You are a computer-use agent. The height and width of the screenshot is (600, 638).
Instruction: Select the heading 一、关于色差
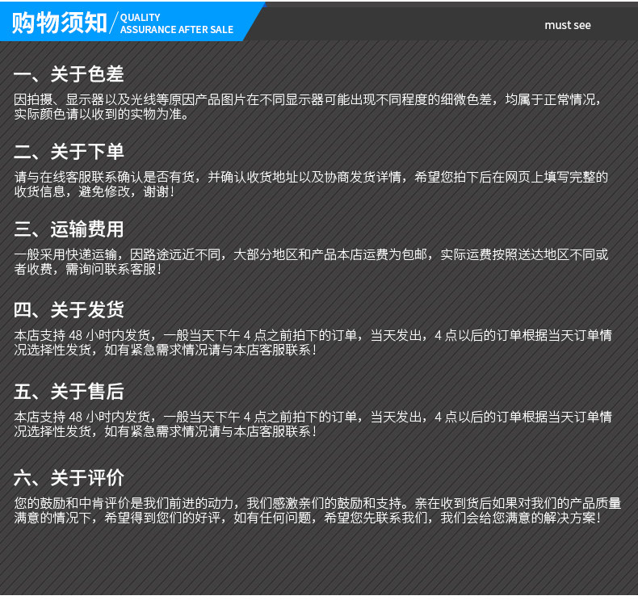coord(69,74)
